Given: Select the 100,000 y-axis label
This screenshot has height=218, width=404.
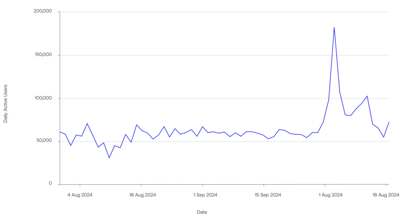Looking at the screenshot, I should (43, 98).
